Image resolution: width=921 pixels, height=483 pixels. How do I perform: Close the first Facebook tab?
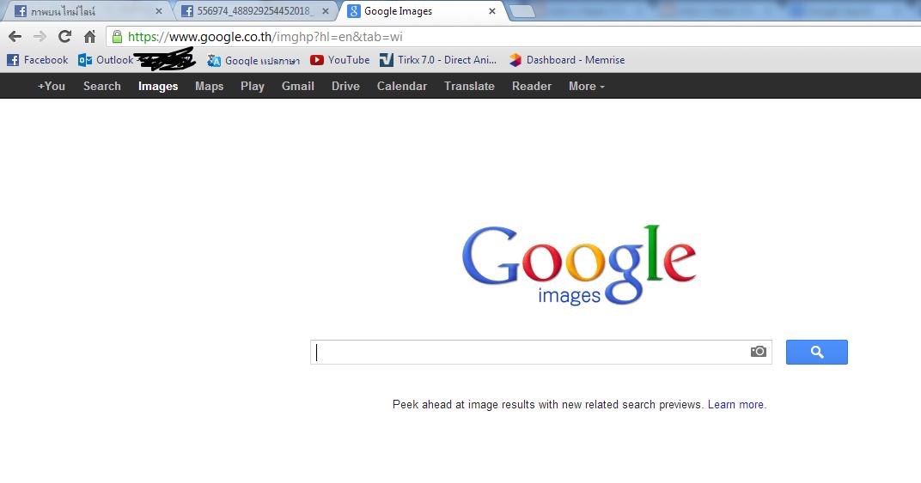click(159, 11)
